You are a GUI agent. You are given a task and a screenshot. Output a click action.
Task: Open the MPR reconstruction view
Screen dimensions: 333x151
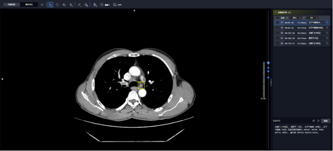pos(117,5)
